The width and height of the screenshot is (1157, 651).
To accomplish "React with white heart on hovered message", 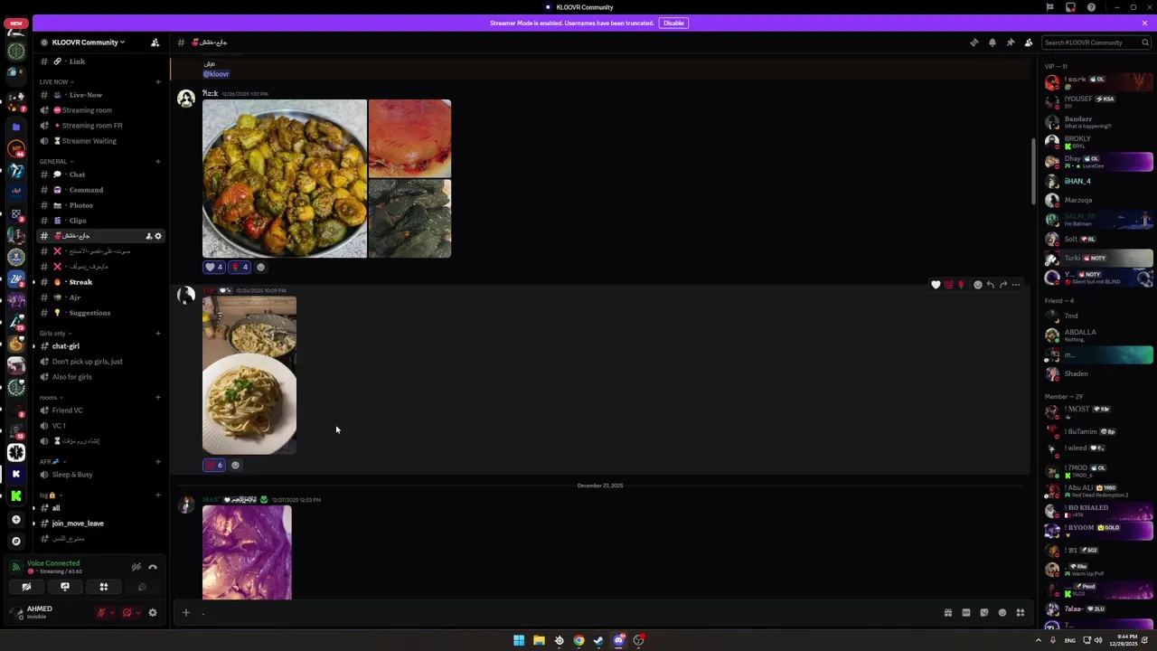I will [x=936, y=285].
